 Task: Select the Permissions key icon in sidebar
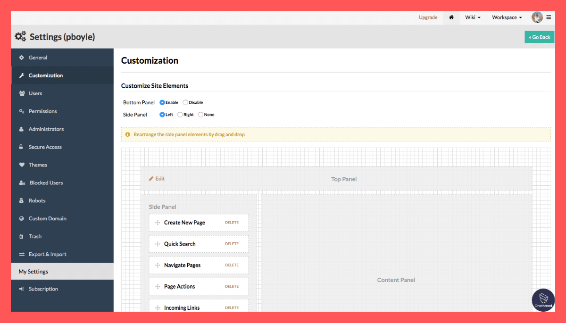point(22,111)
